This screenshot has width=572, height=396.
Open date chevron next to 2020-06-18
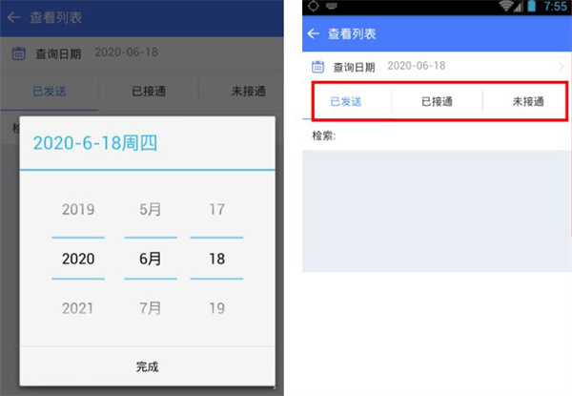pyautogui.click(x=562, y=67)
